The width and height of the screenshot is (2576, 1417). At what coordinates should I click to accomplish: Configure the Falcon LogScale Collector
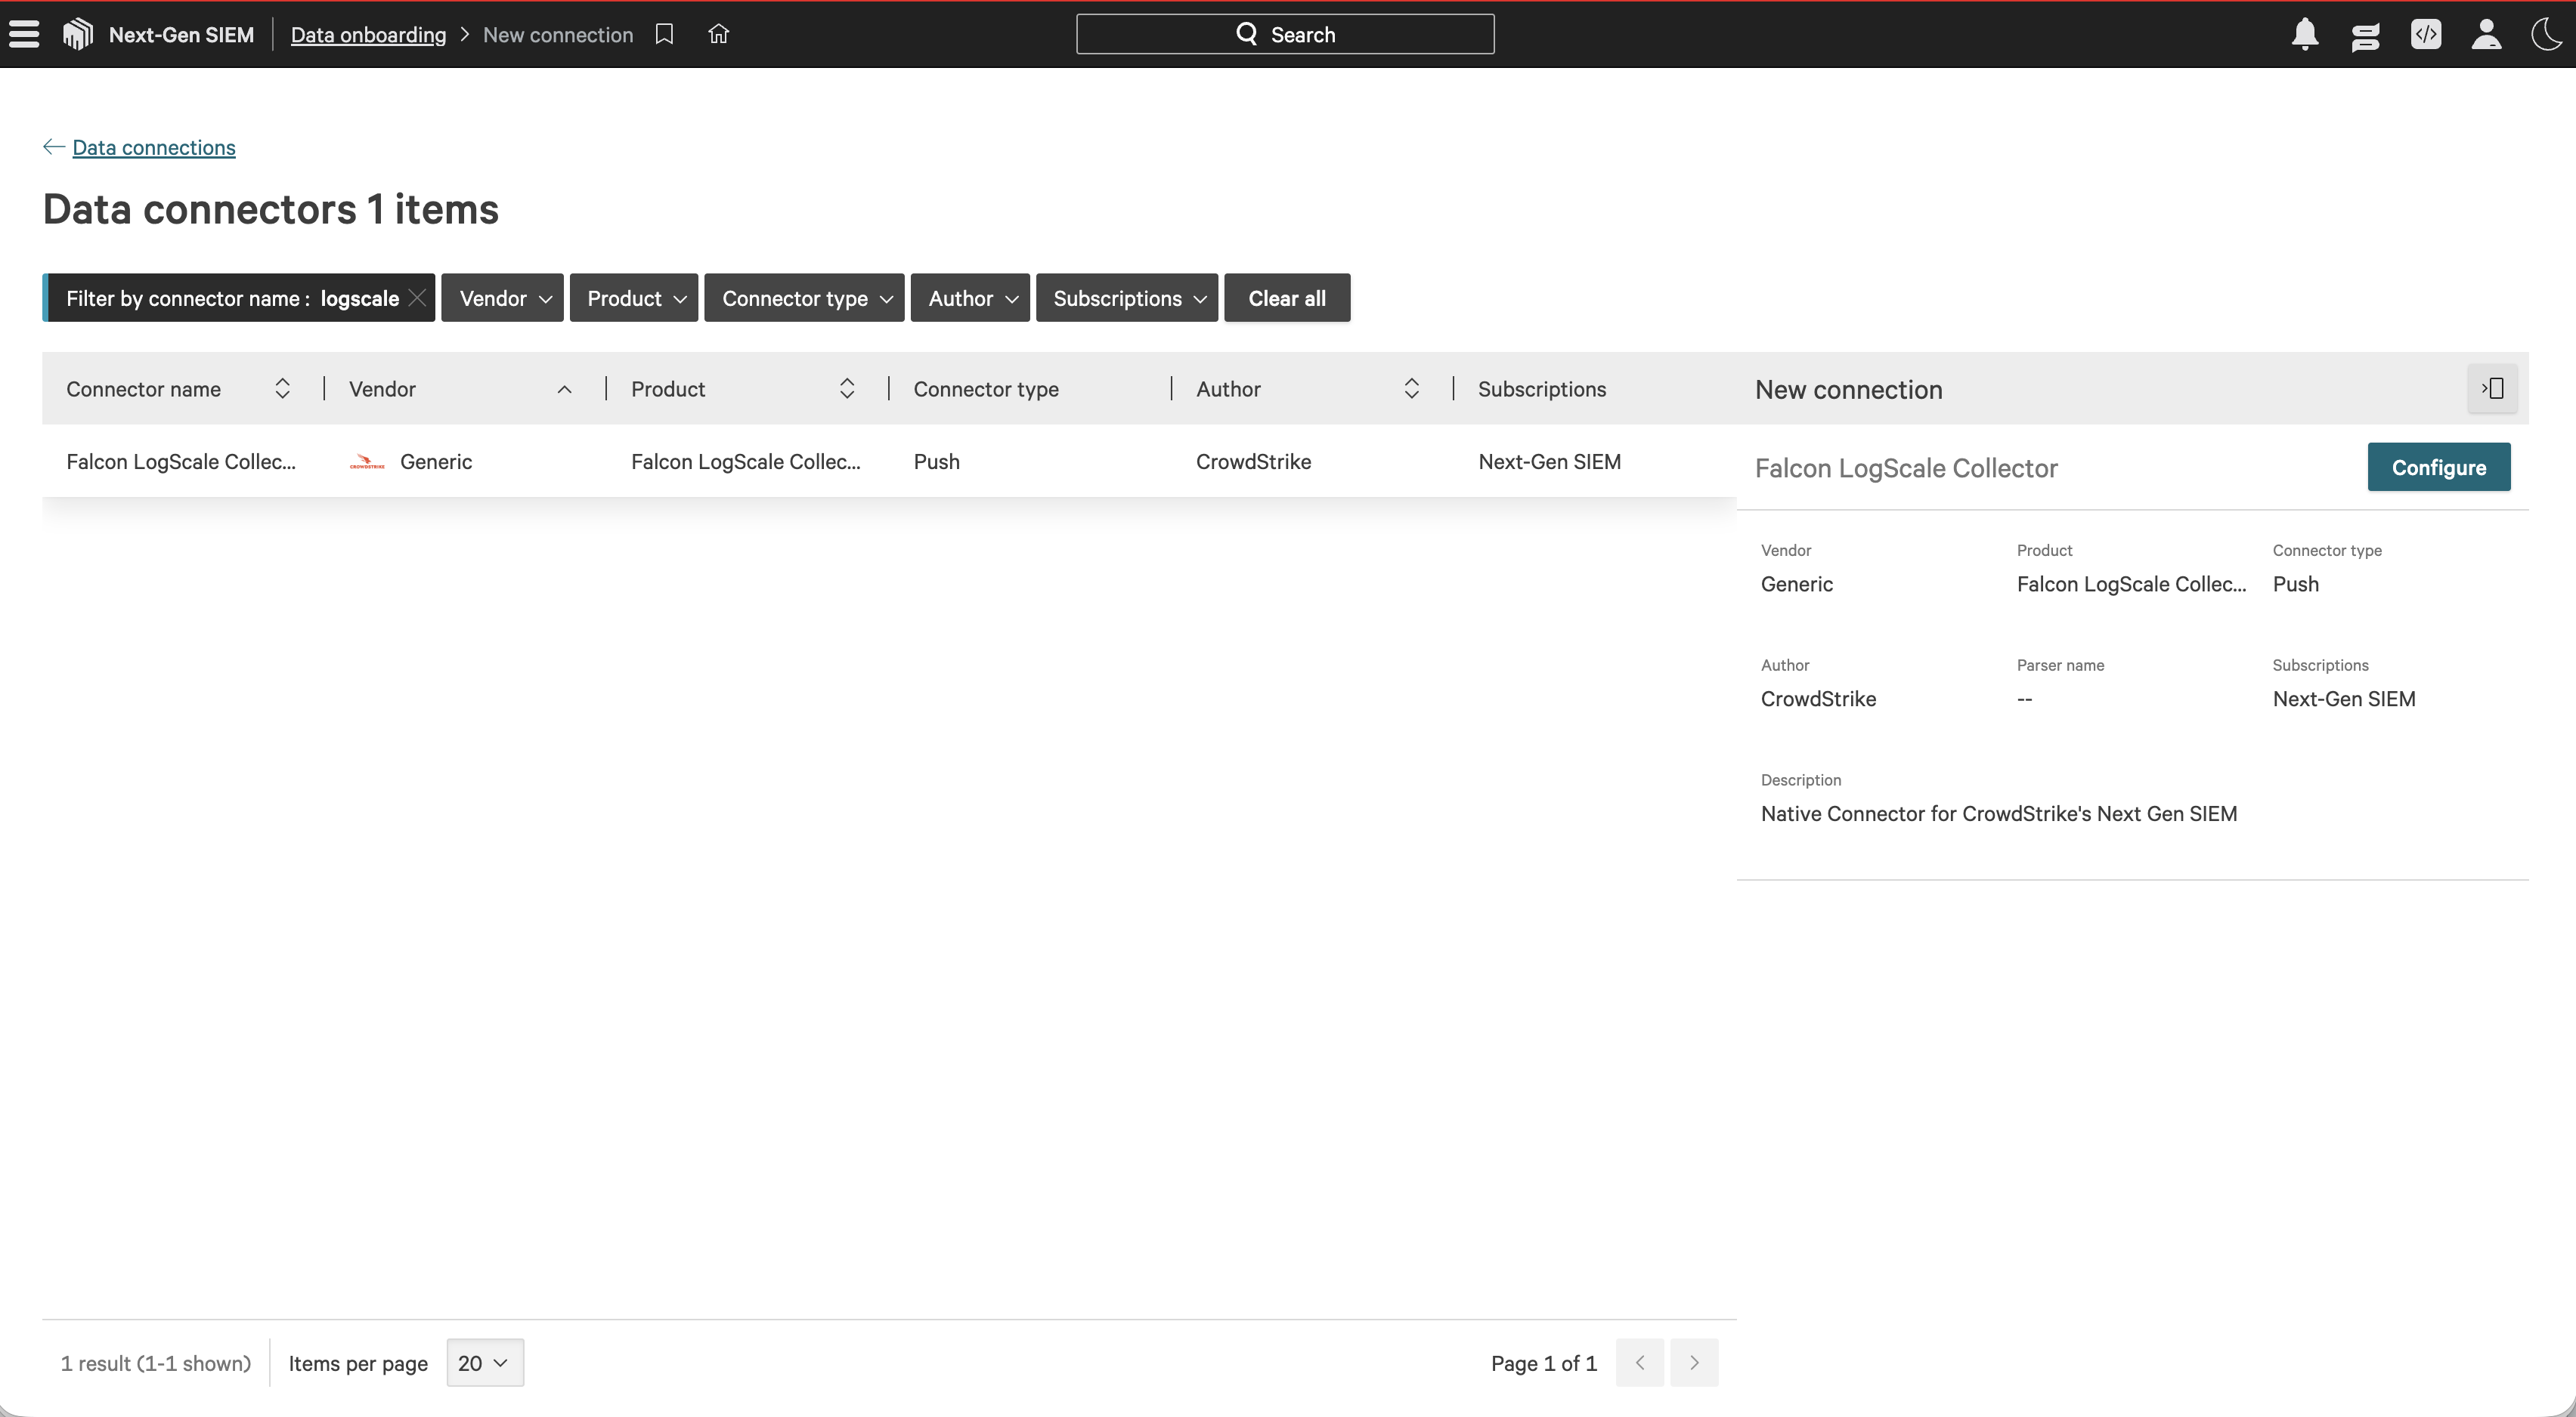[2438, 467]
